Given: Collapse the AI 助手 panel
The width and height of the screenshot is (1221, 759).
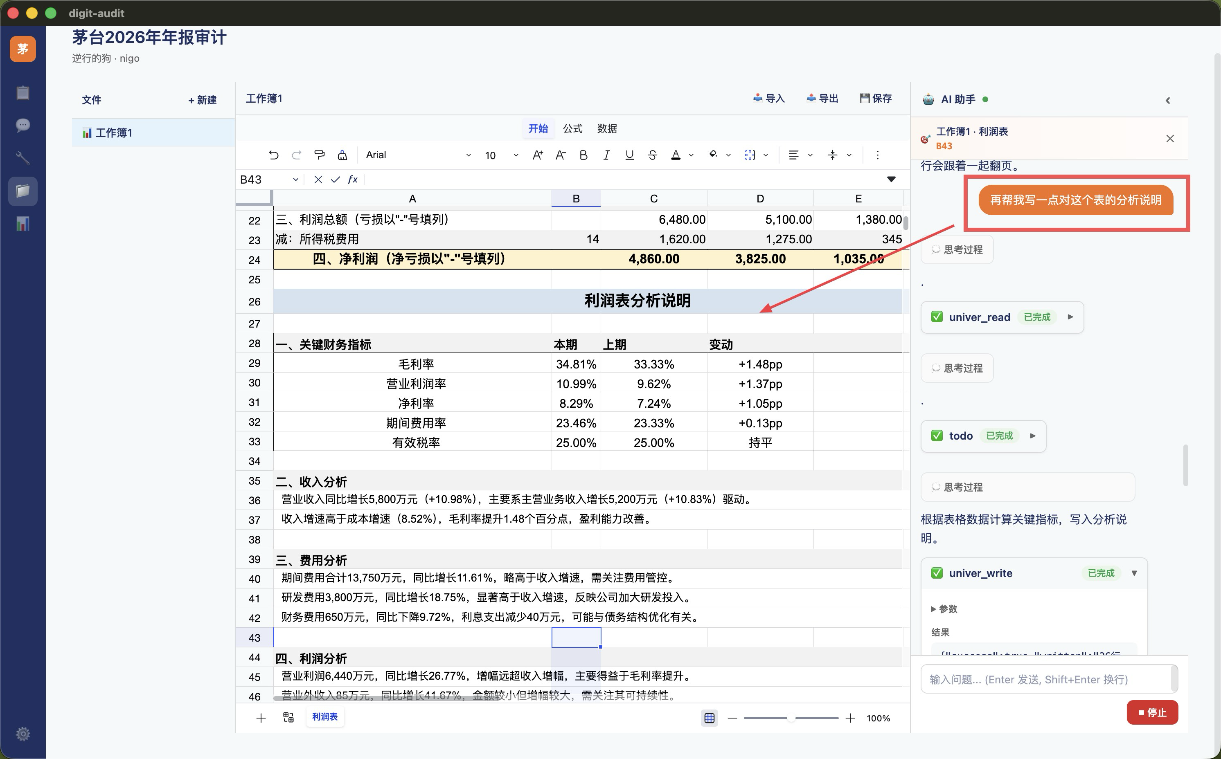Looking at the screenshot, I should (1168, 101).
